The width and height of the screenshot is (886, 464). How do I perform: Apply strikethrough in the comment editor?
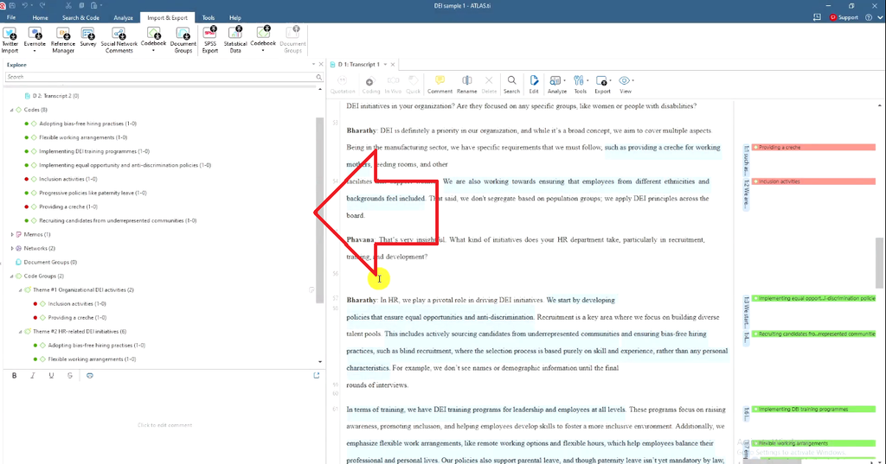[70, 375]
